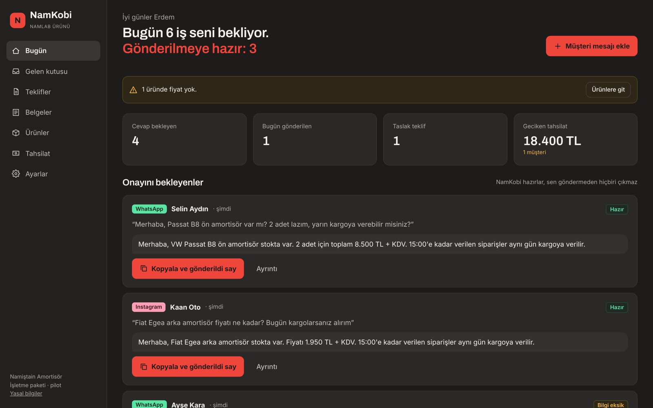Add a new customer message
Image resolution: width=653 pixels, height=408 pixels.
coord(591,46)
